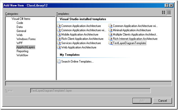The height and width of the screenshot is (110, 178).
Task: Click the Add button
Action: 142,101
